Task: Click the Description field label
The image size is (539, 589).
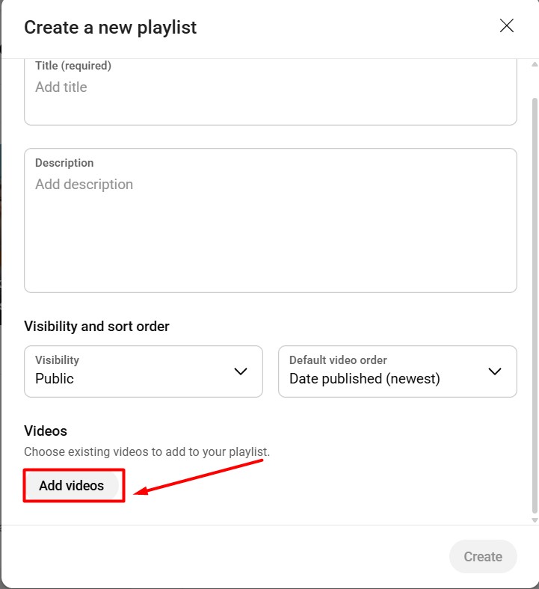Action: 64,163
